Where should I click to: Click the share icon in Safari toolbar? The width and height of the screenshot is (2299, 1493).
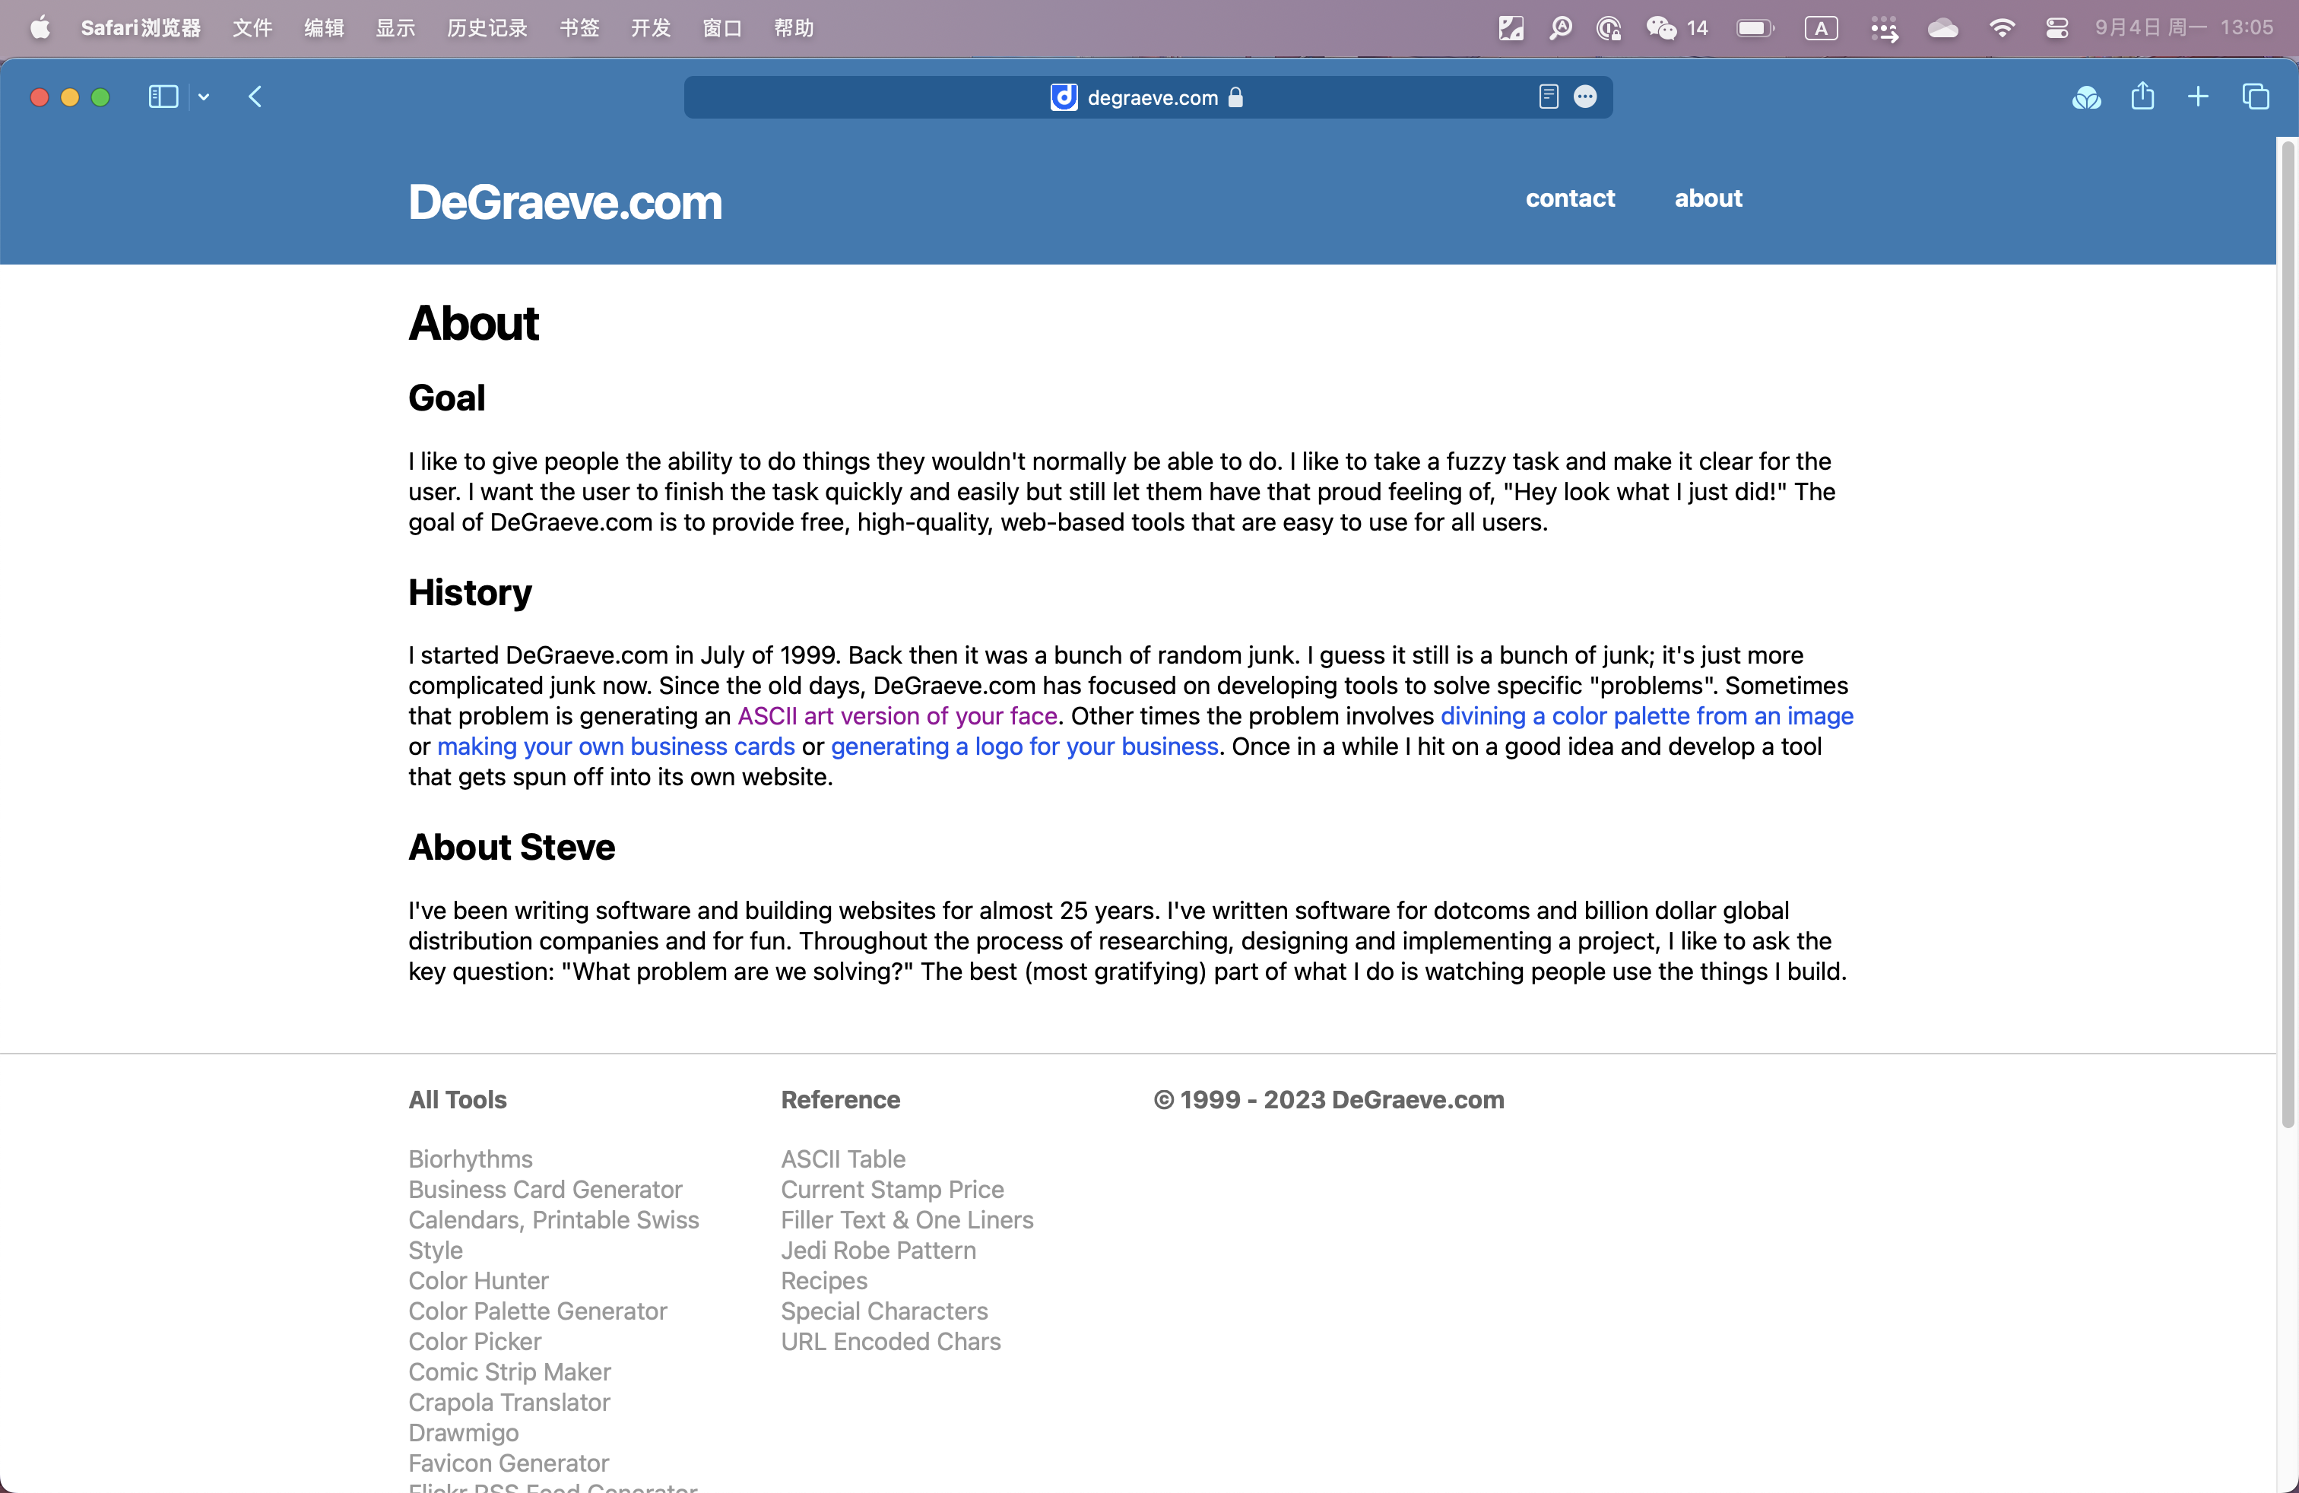pyautogui.click(x=2143, y=97)
